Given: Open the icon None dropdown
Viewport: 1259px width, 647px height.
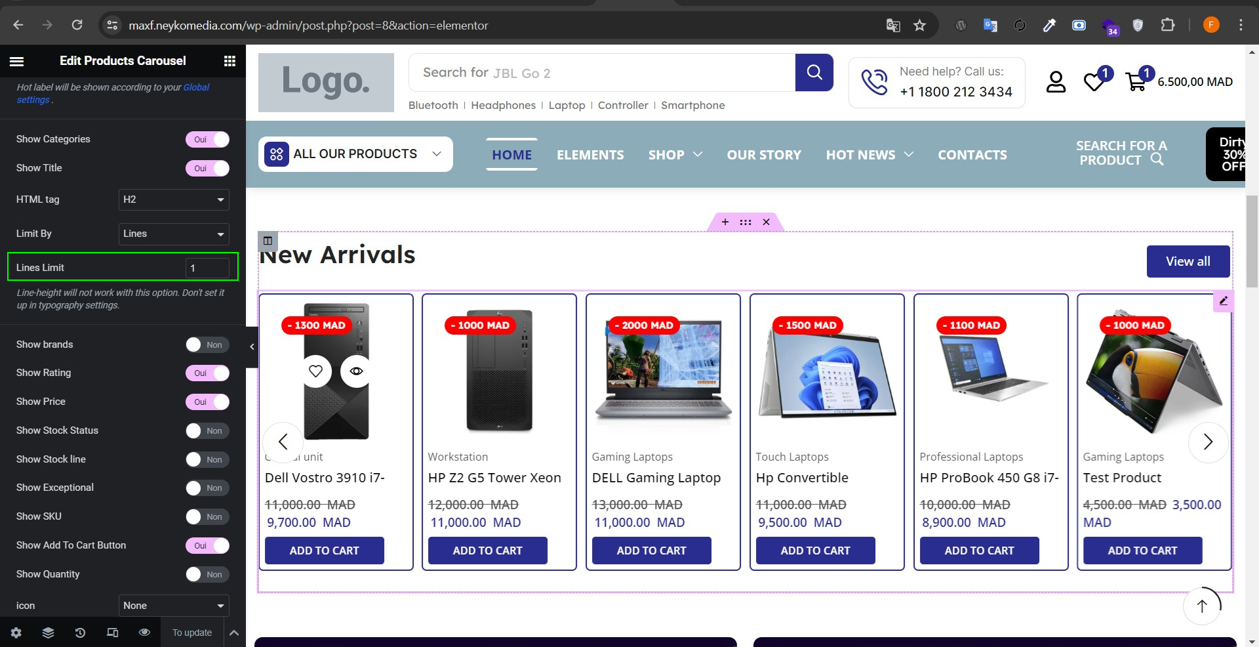Looking at the screenshot, I should tap(174, 606).
